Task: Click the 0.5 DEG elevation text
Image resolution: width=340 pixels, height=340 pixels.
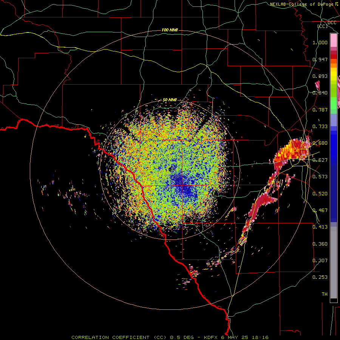Action: click(182, 337)
